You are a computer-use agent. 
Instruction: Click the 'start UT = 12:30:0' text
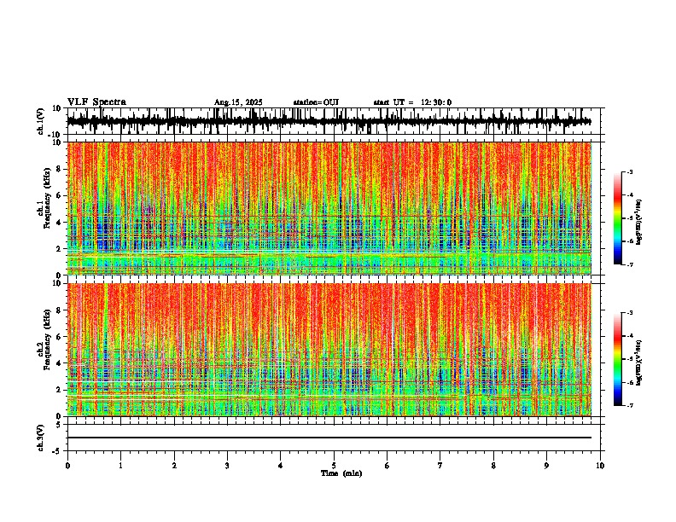pos(412,102)
